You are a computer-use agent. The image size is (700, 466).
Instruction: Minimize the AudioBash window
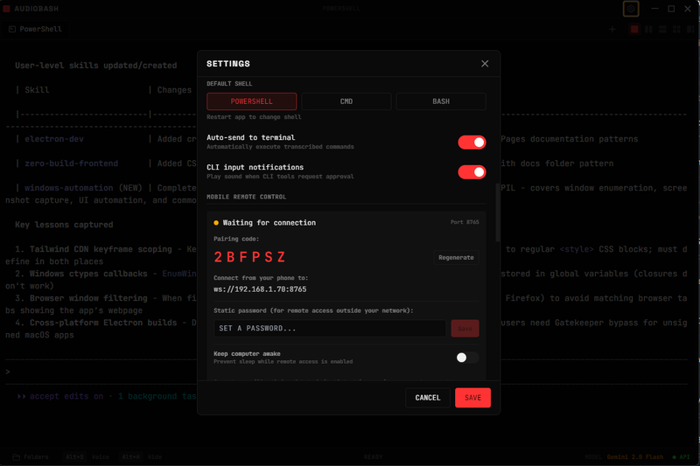[654, 9]
